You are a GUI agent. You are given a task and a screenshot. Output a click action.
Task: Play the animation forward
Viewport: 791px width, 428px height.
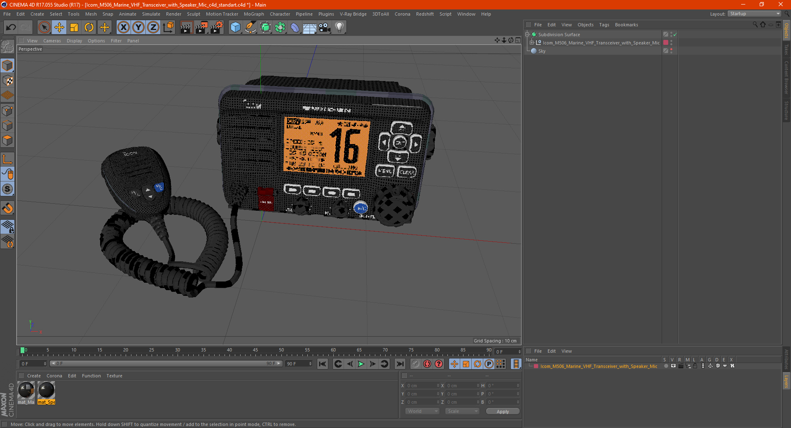click(x=361, y=364)
